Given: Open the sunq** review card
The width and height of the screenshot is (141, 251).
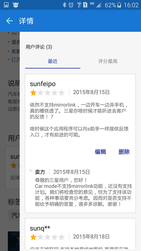Looking at the screenshot, I should point(80,234).
